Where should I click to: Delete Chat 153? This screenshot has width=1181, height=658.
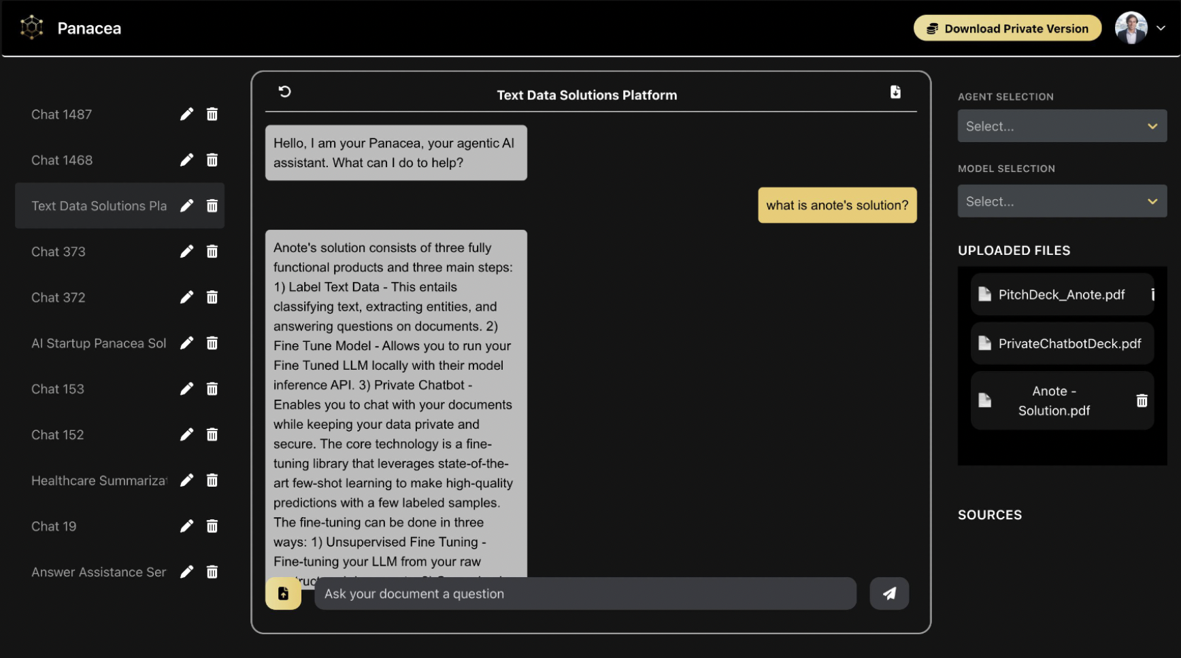212,389
